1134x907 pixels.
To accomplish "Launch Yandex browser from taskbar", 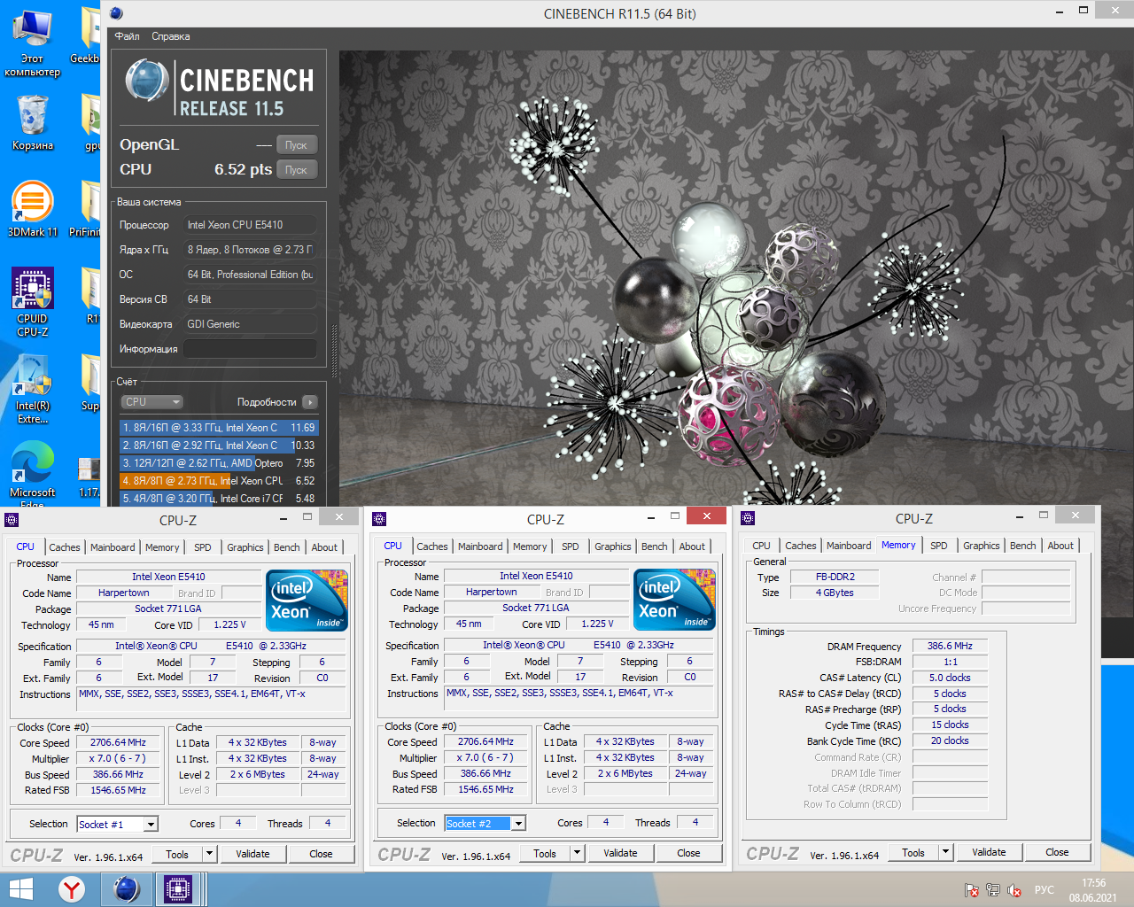I will pos(72,889).
